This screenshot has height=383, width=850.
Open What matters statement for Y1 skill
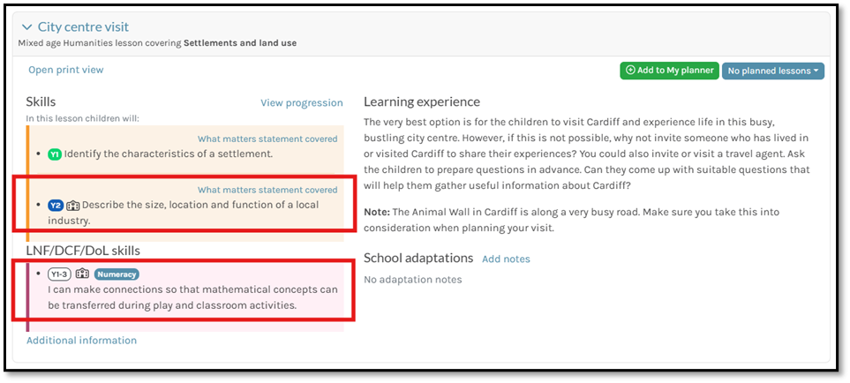(267, 139)
